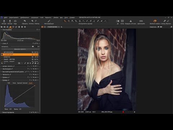Open the camera capture tool tab
This screenshot has height=130, width=173.
coord(5,27)
